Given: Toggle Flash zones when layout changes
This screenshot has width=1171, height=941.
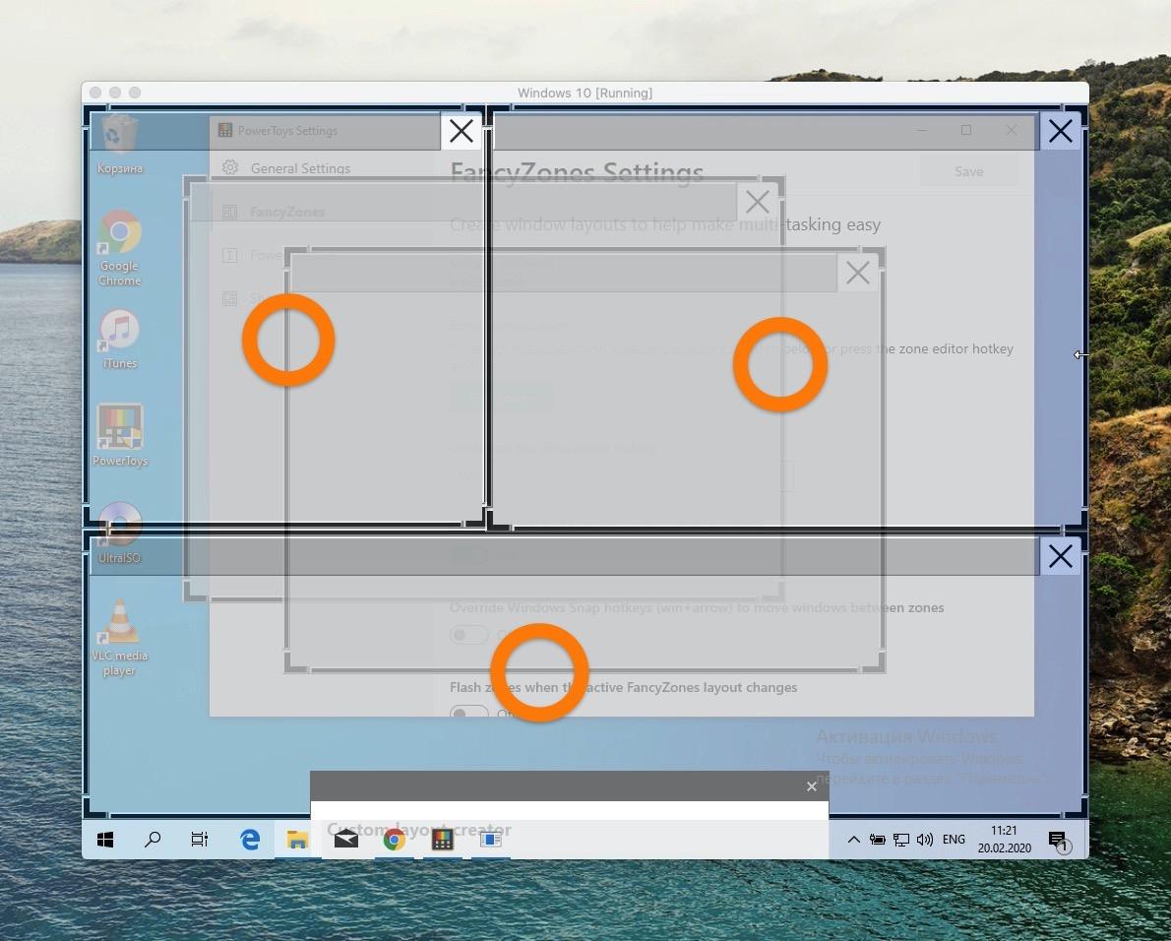Looking at the screenshot, I should 469,712.
